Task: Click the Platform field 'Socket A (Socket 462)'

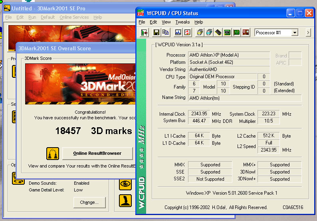Action: tap(229, 62)
